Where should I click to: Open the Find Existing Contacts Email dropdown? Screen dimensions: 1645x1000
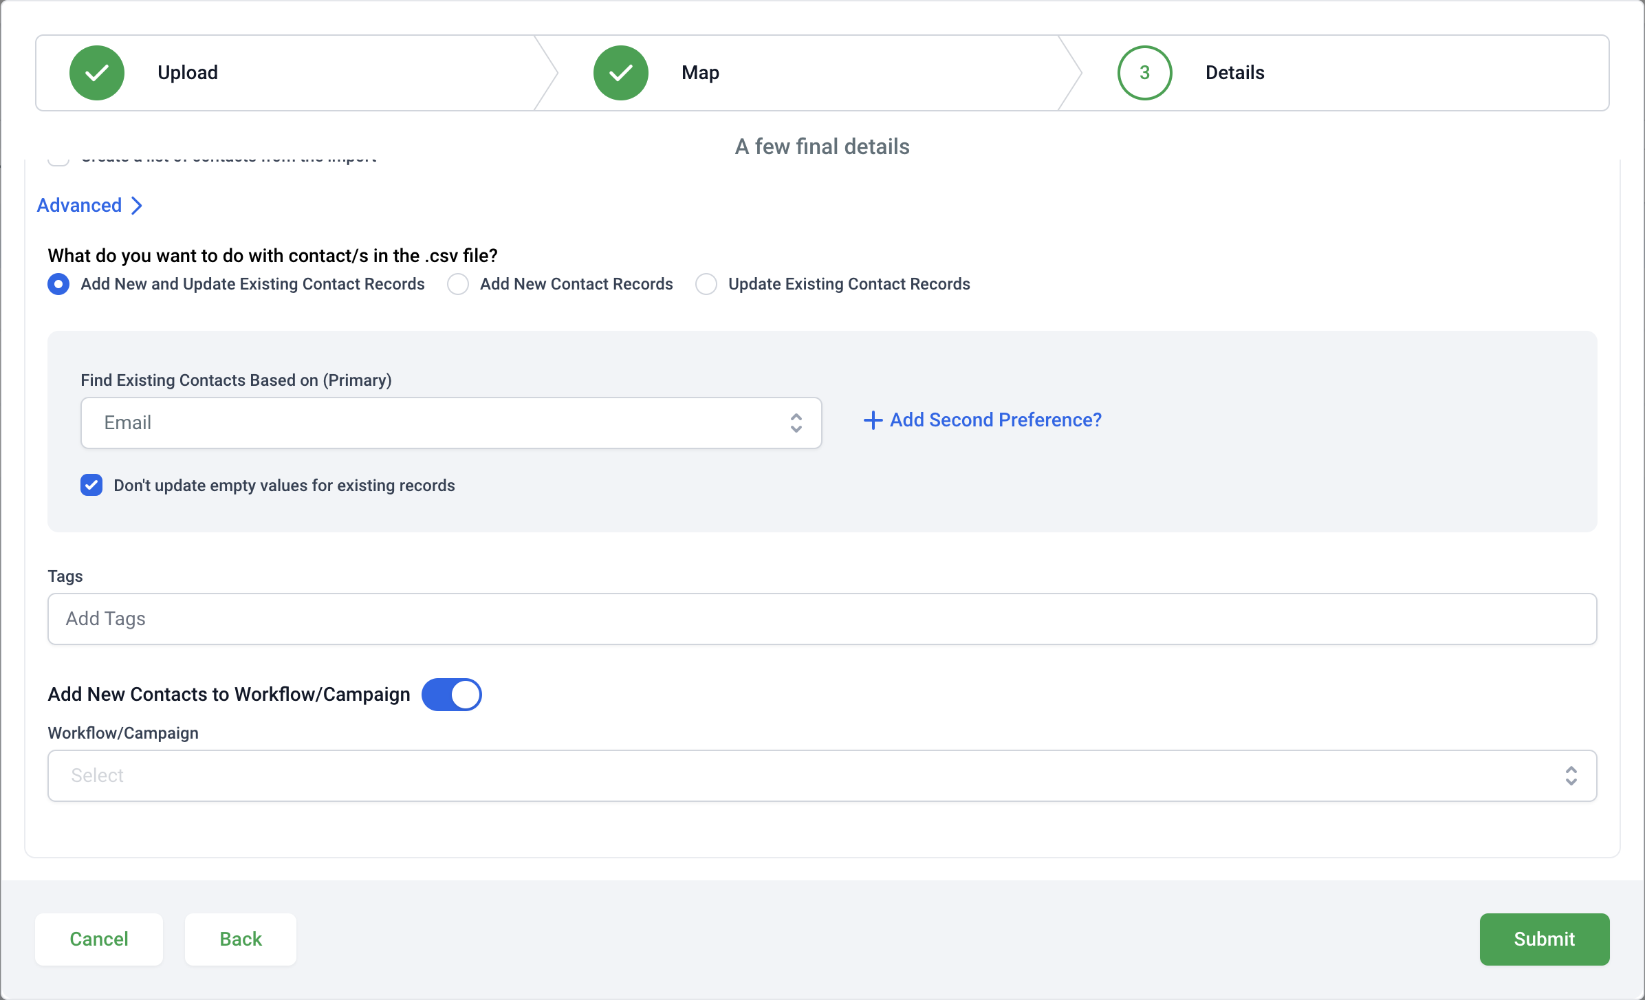pos(451,423)
